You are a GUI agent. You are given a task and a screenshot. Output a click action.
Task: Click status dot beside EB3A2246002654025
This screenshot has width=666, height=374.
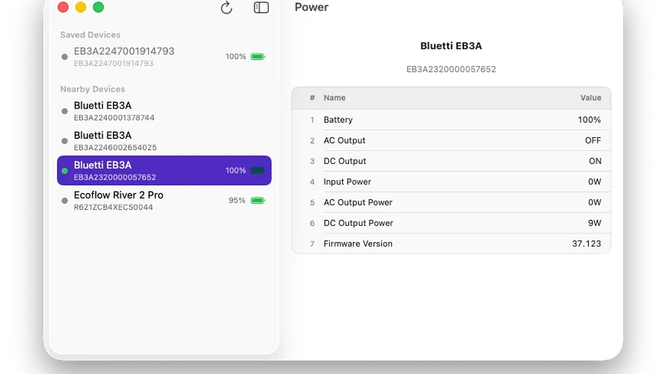(64, 141)
